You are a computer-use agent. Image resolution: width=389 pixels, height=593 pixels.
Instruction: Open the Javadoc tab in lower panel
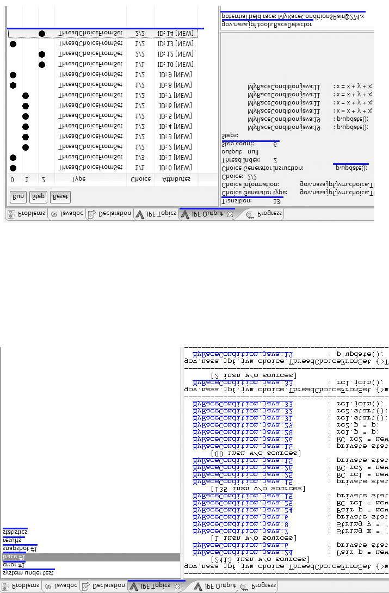pyautogui.click(x=60, y=586)
